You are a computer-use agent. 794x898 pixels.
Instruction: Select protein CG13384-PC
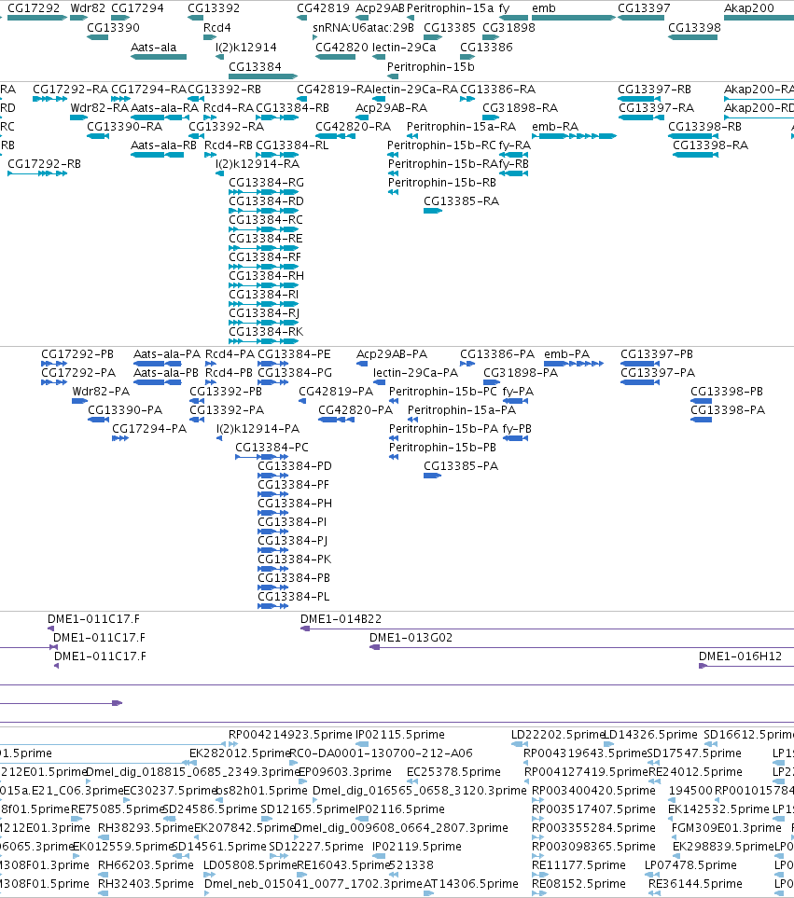261,457
